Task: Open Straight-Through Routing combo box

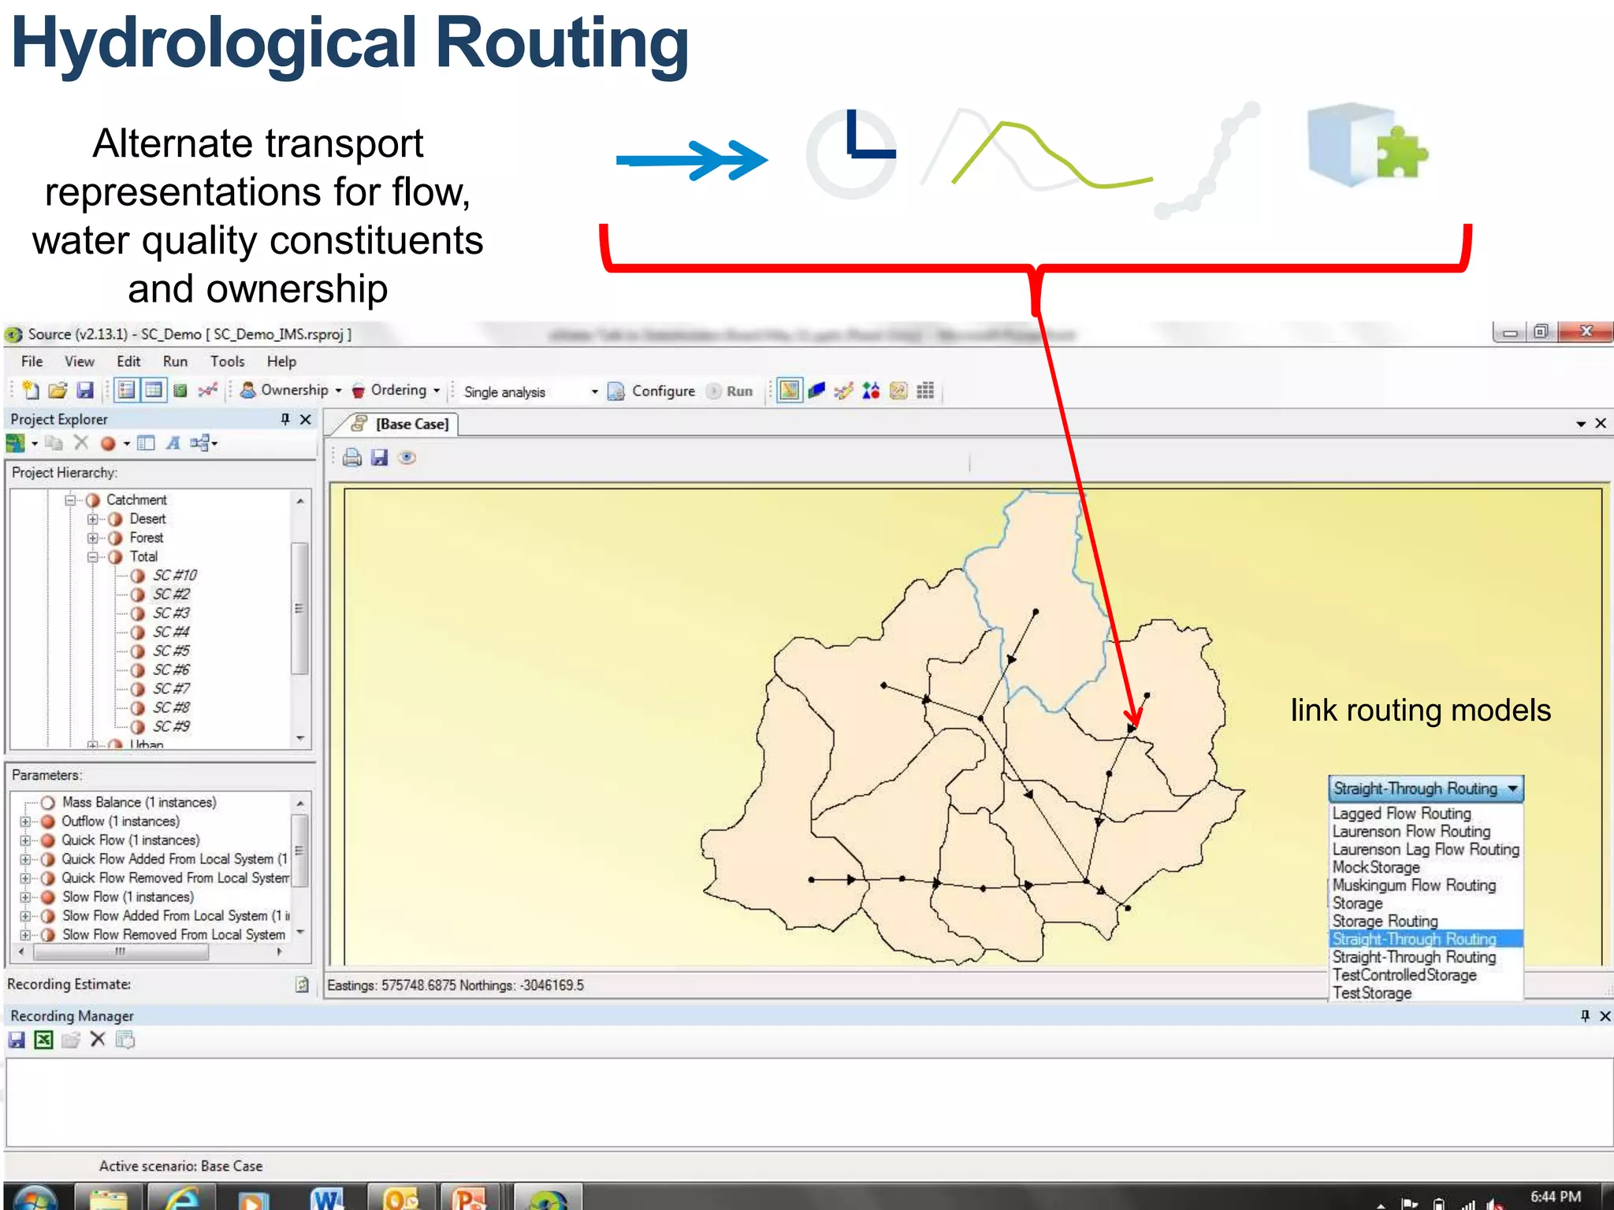Action: point(1426,789)
